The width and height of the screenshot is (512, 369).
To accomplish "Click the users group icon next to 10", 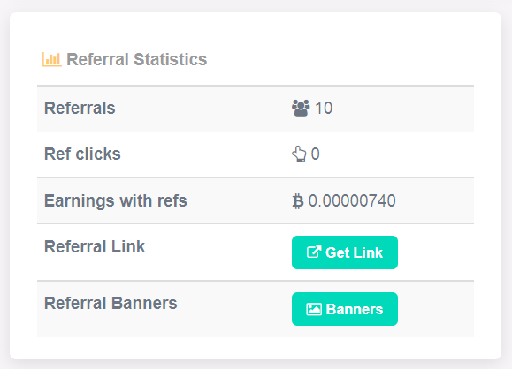I will pos(301,108).
